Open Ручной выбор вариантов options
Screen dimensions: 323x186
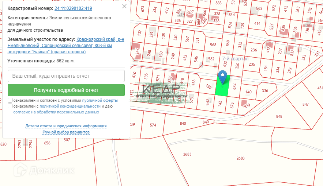(x=66, y=132)
